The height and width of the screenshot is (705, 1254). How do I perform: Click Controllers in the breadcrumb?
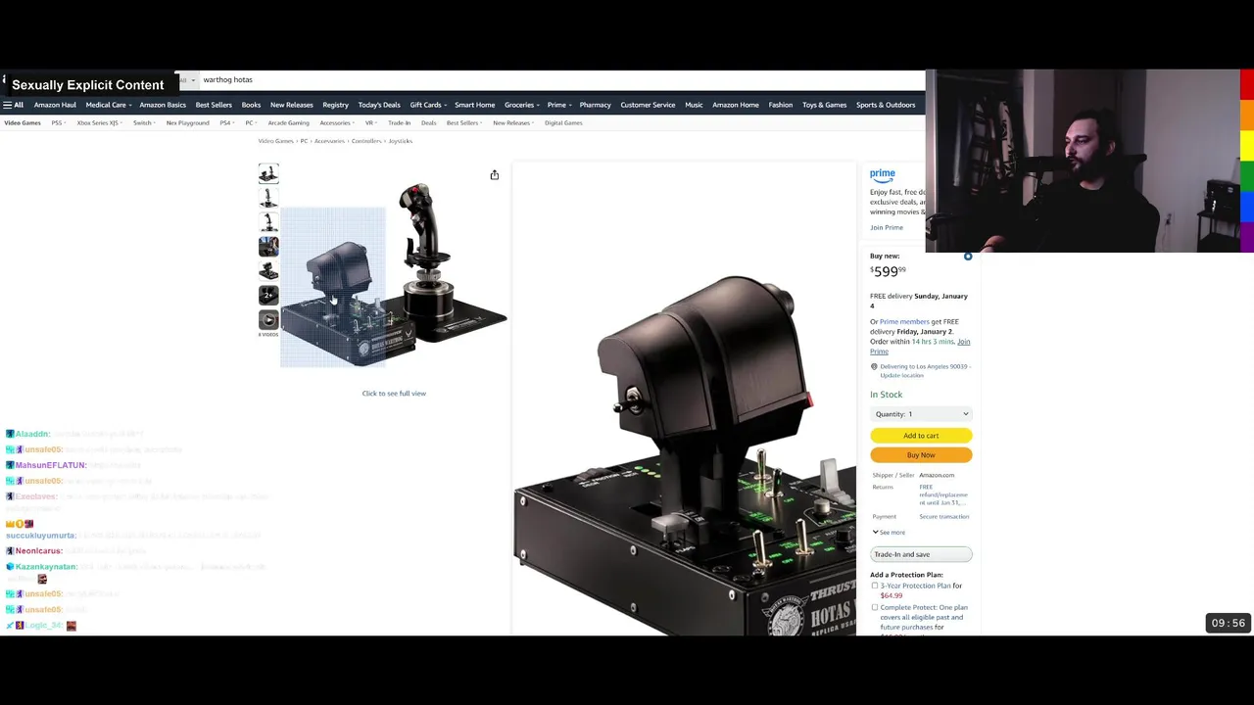365,141
